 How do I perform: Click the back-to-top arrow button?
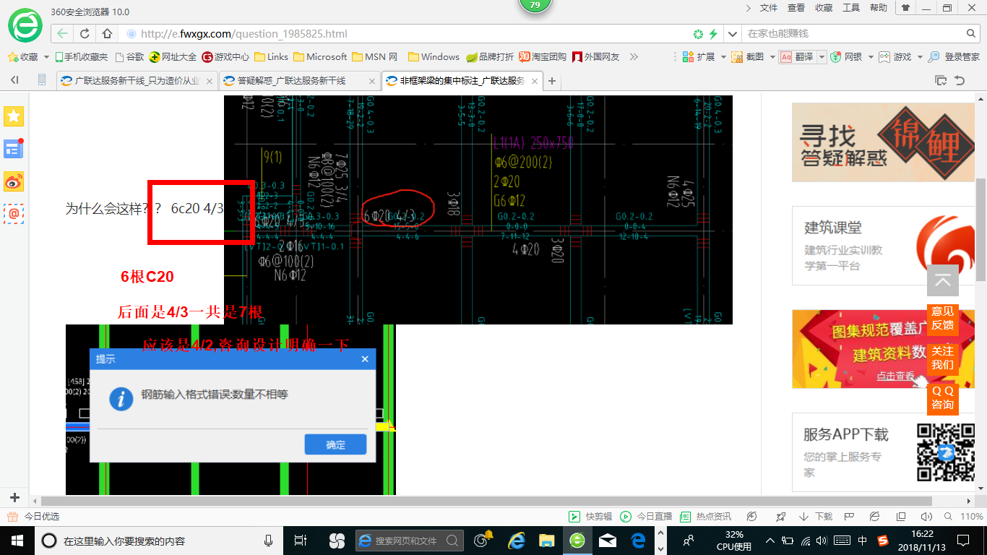(x=943, y=280)
